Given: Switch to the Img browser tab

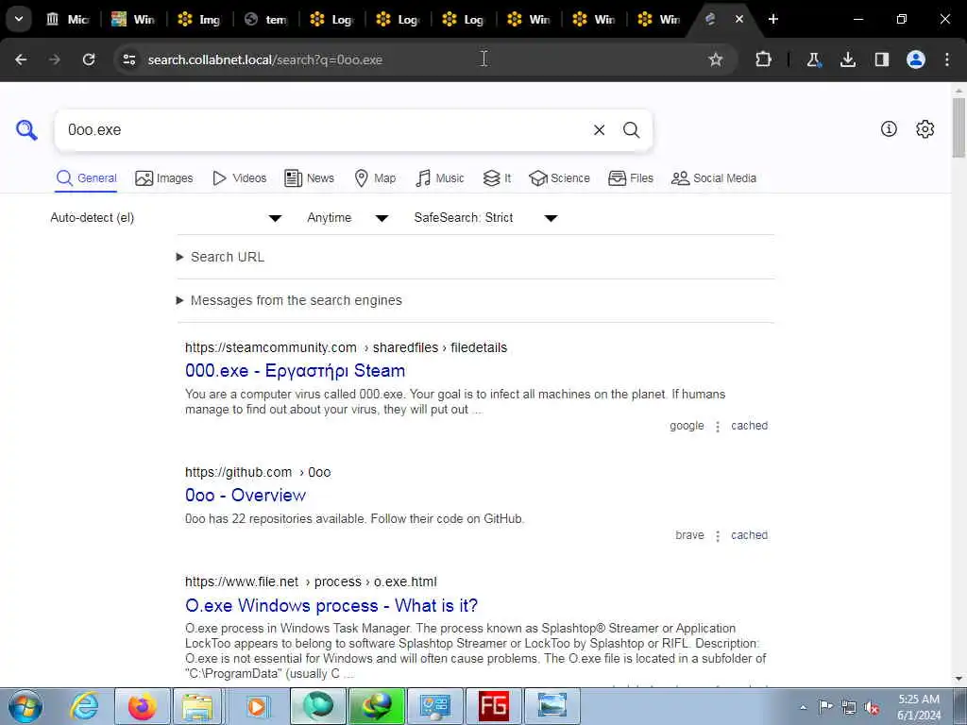Looking at the screenshot, I should click(200, 19).
